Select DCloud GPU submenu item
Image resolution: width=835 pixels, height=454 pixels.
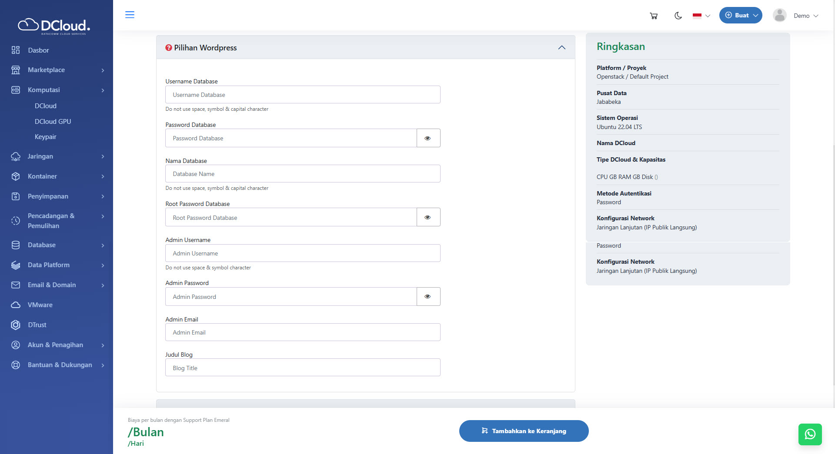click(x=53, y=122)
